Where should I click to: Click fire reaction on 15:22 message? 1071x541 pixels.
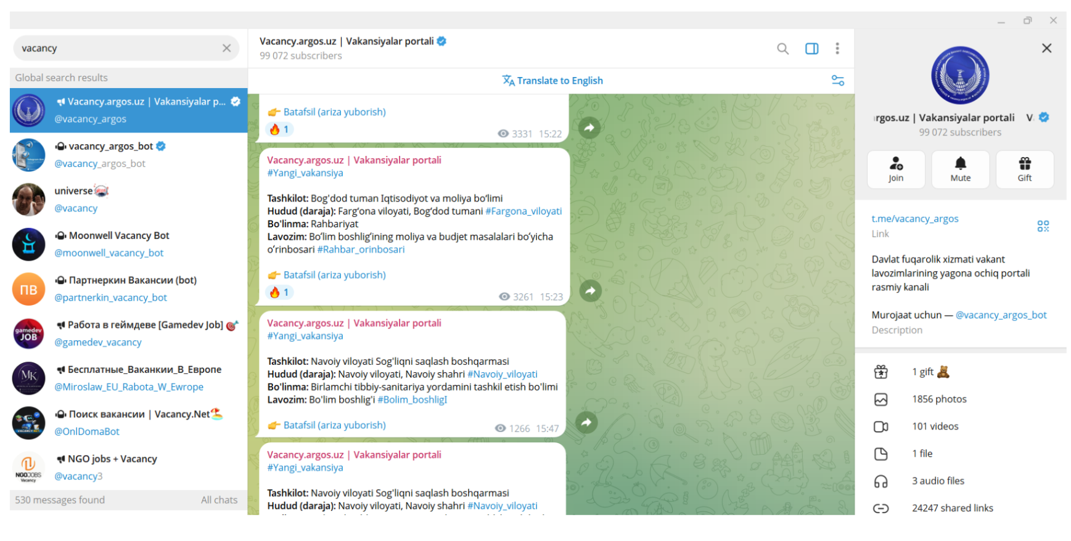(x=279, y=129)
